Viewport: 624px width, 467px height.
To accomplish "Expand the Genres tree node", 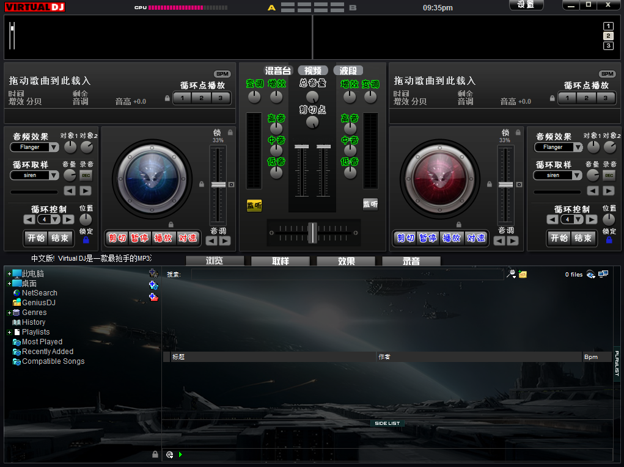I will [9, 313].
